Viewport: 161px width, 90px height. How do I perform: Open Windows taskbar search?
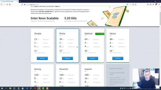(x=6, y=88)
